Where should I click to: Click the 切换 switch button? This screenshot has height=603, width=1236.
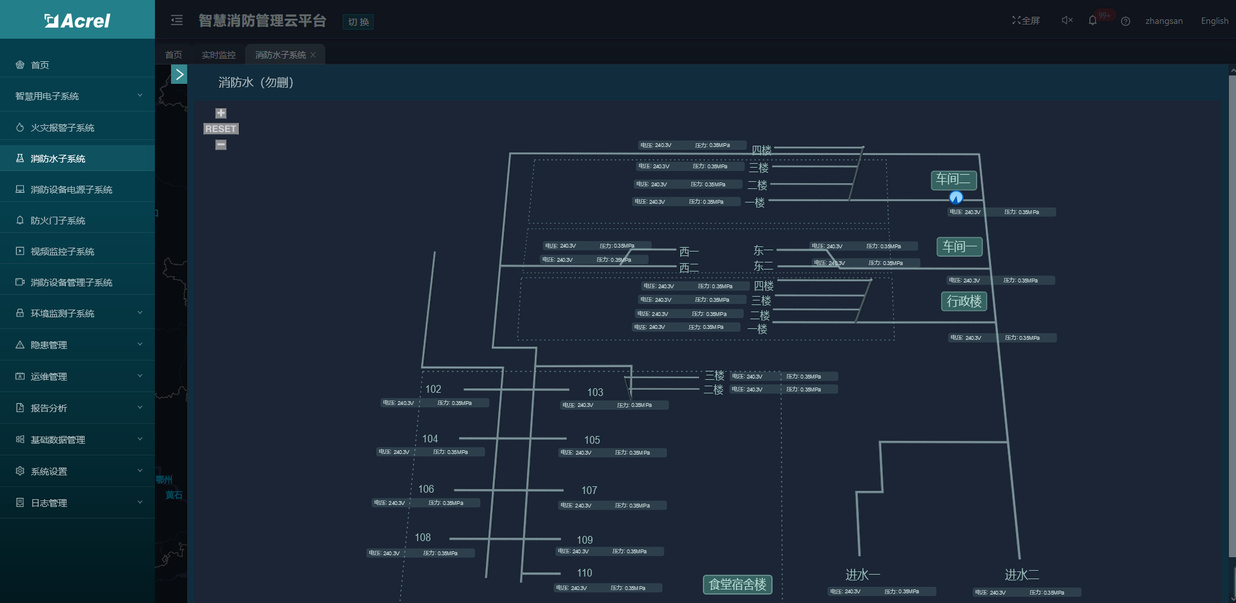coord(358,22)
